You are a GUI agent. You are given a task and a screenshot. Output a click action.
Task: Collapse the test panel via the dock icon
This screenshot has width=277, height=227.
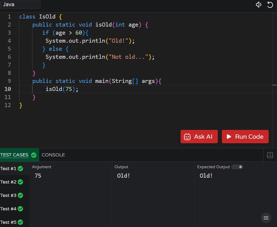coord(270,155)
